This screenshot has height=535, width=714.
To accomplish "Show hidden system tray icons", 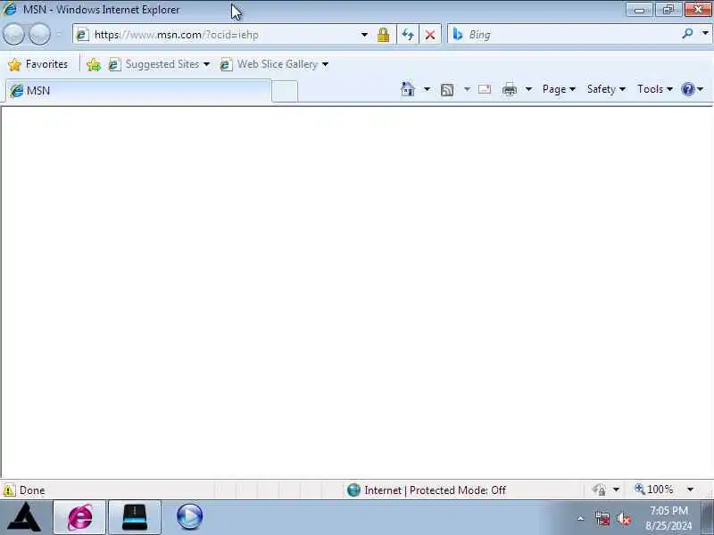I will tap(581, 518).
